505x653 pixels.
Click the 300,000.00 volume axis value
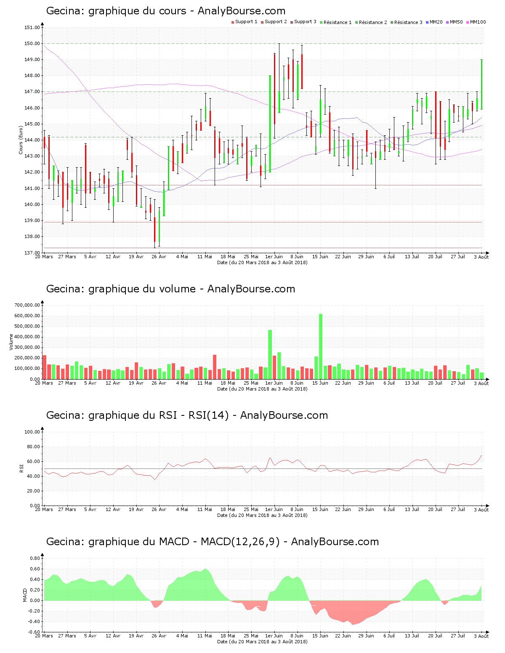tap(27, 348)
